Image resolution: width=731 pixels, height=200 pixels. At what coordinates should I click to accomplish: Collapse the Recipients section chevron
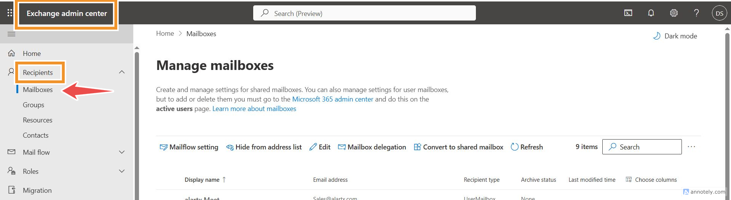[122, 72]
